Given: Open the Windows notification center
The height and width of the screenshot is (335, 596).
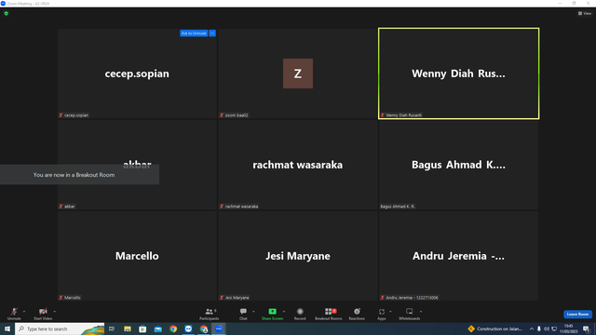Looking at the screenshot, I should pos(586,328).
